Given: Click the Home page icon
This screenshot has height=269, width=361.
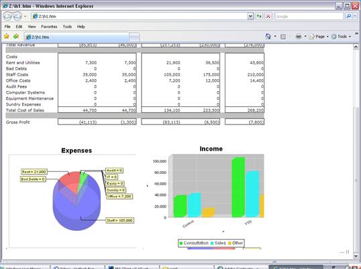Looking at the screenshot, I should pos(268,36).
